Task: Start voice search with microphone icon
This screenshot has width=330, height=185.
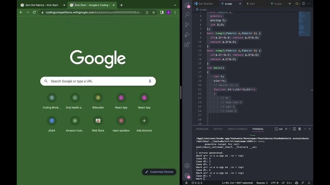Action: click(x=150, y=81)
